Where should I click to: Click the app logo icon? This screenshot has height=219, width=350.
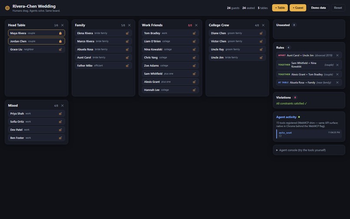pyautogui.click(x=7, y=8)
